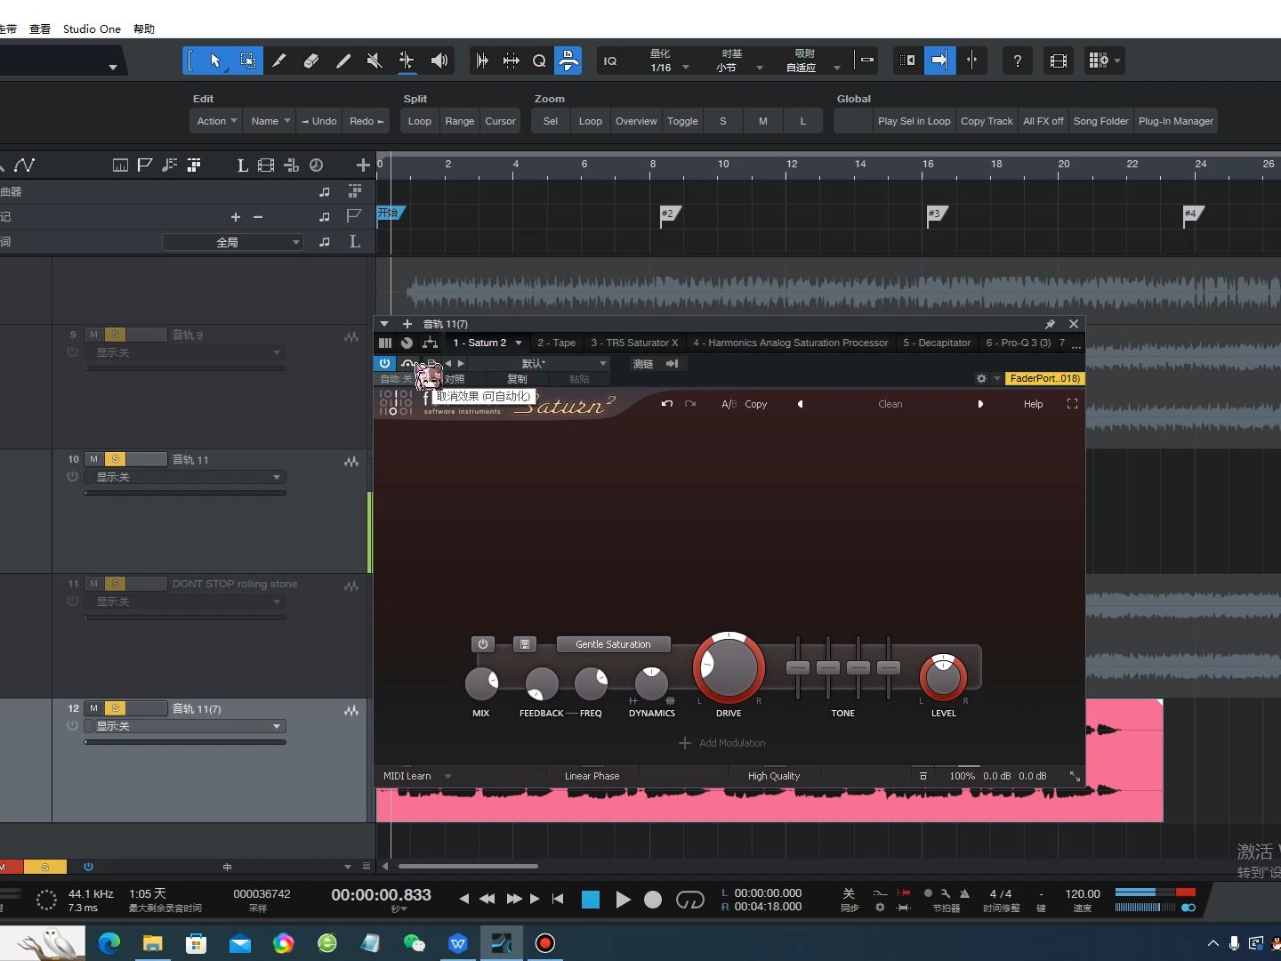Switch to the 2 - Tape plugin tab
1281x961 pixels.
pyautogui.click(x=556, y=343)
